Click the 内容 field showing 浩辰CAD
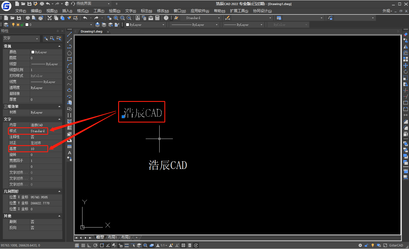This screenshot has width=409, height=249. 46,125
